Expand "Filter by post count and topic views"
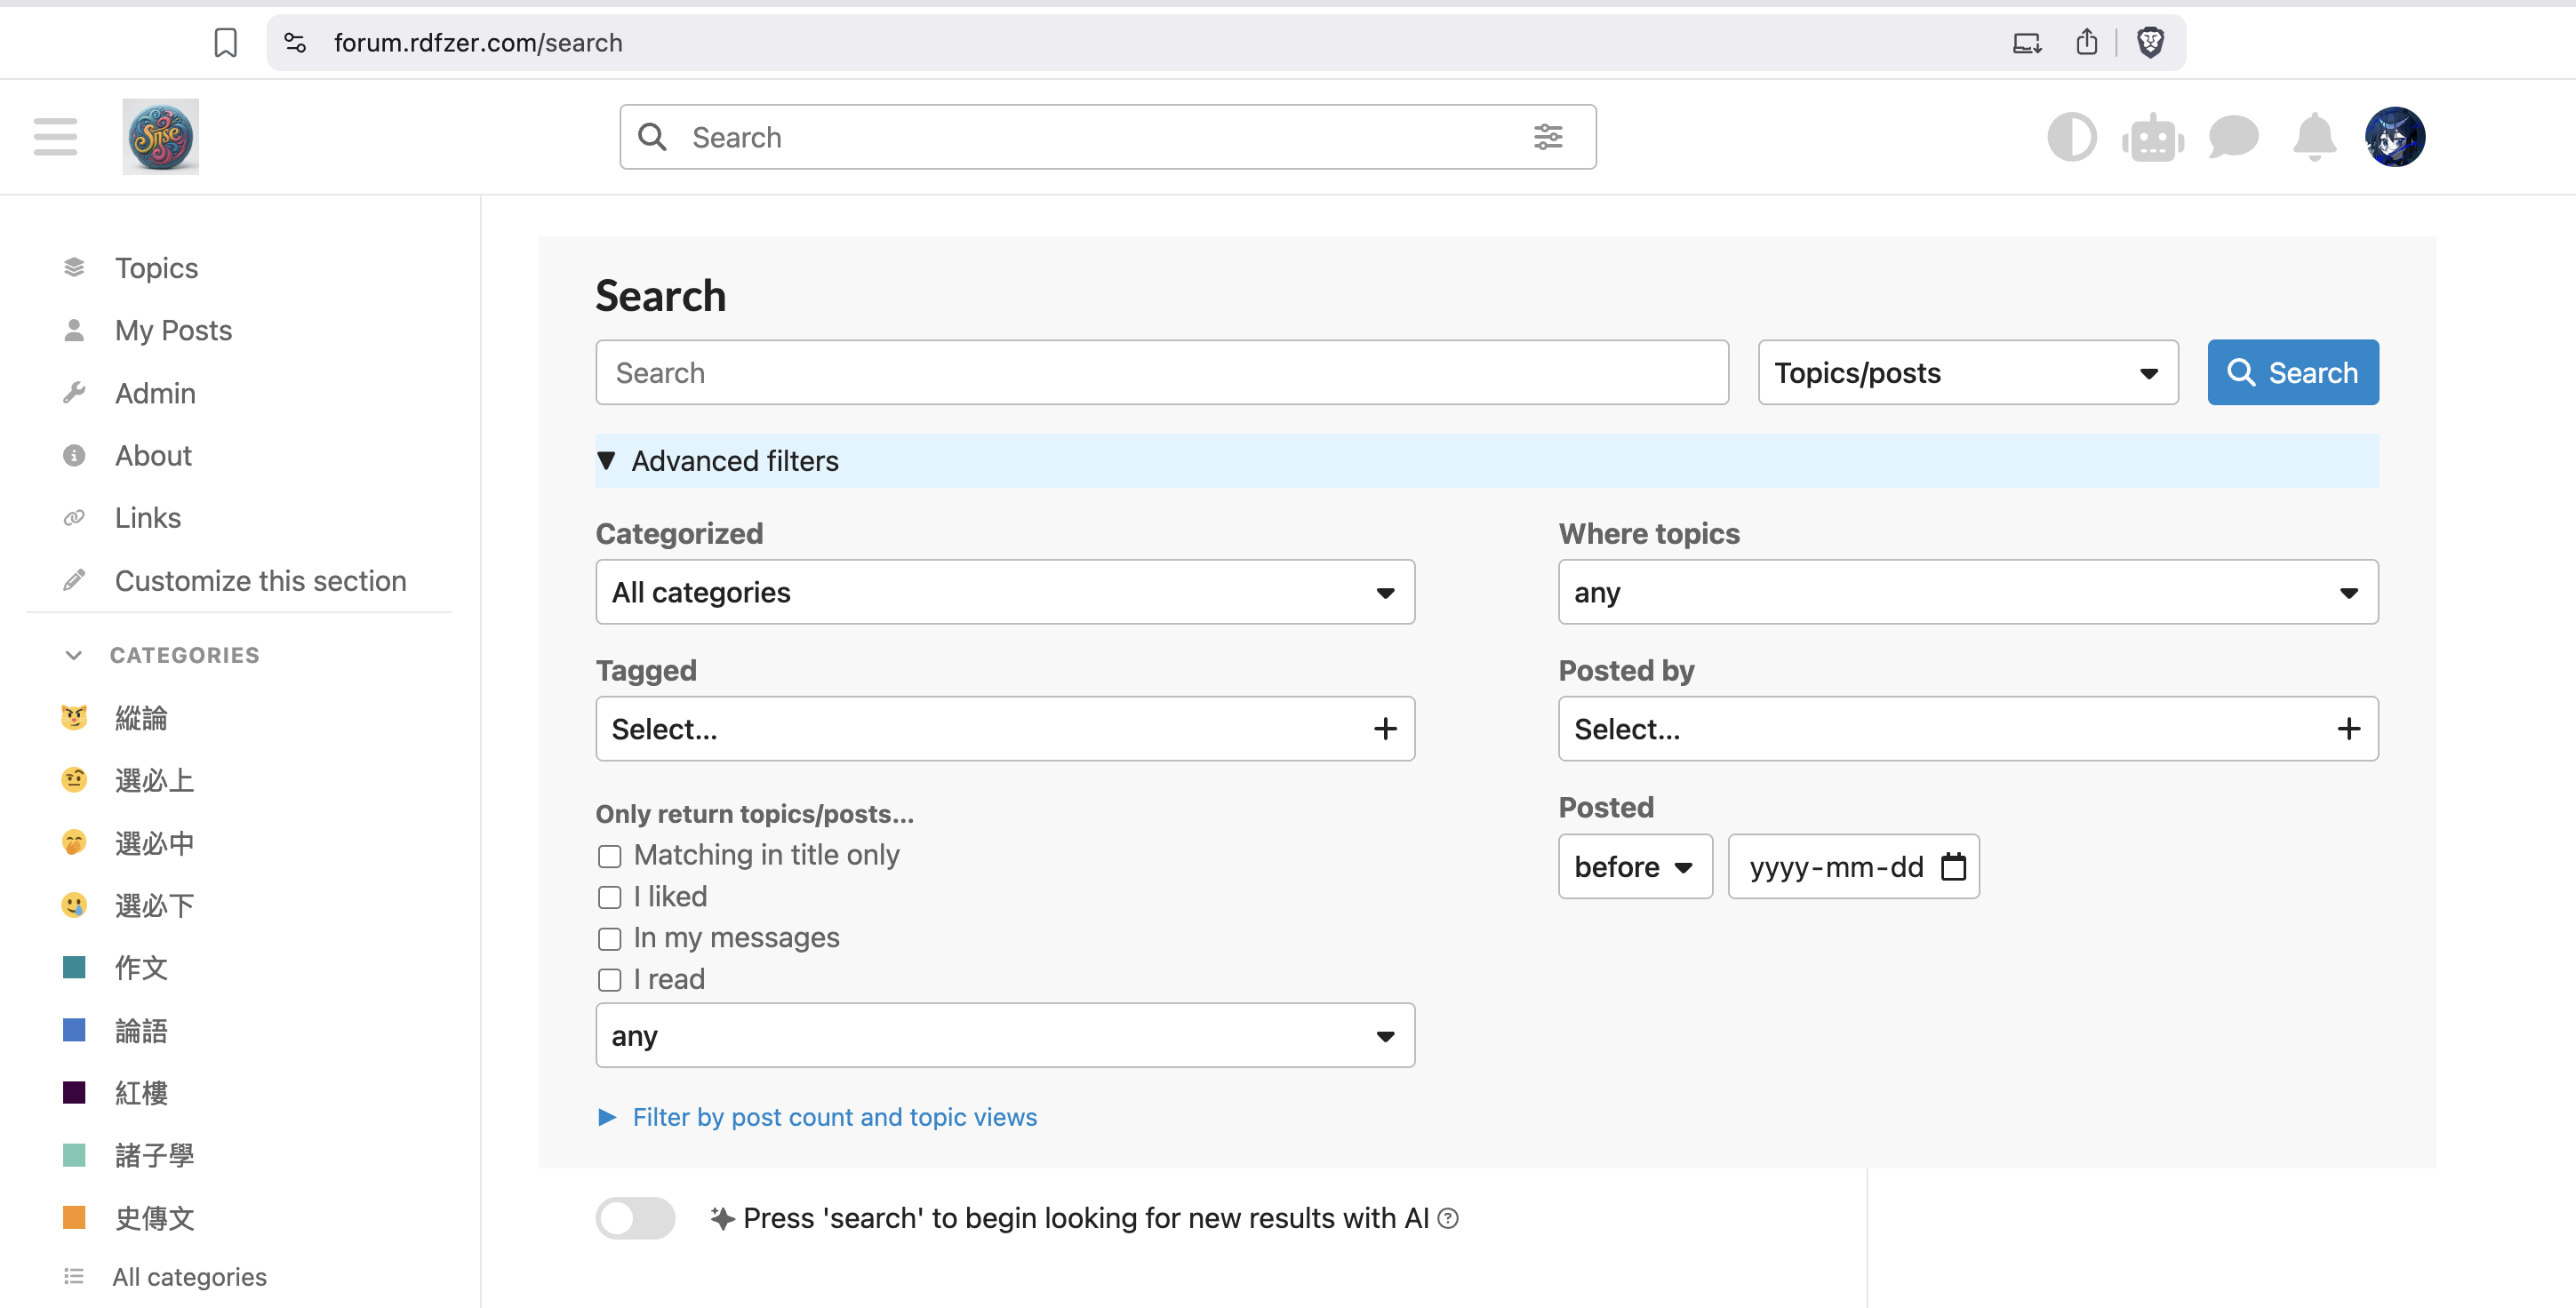2576x1308 pixels. click(x=833, y=1117)
